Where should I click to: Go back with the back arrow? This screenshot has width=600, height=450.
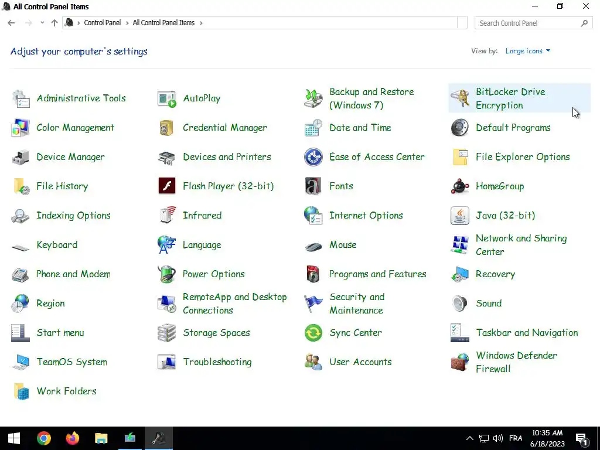click(11, 23)
